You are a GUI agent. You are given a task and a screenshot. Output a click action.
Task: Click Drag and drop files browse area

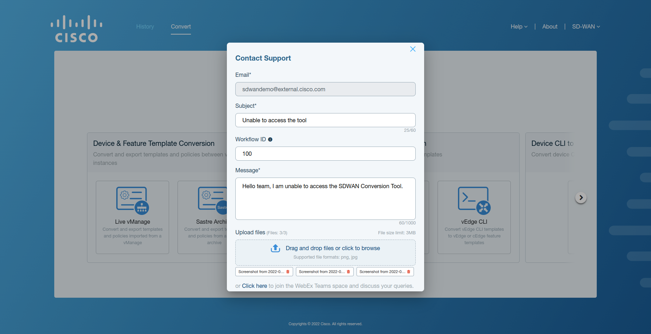coord(325,253)
